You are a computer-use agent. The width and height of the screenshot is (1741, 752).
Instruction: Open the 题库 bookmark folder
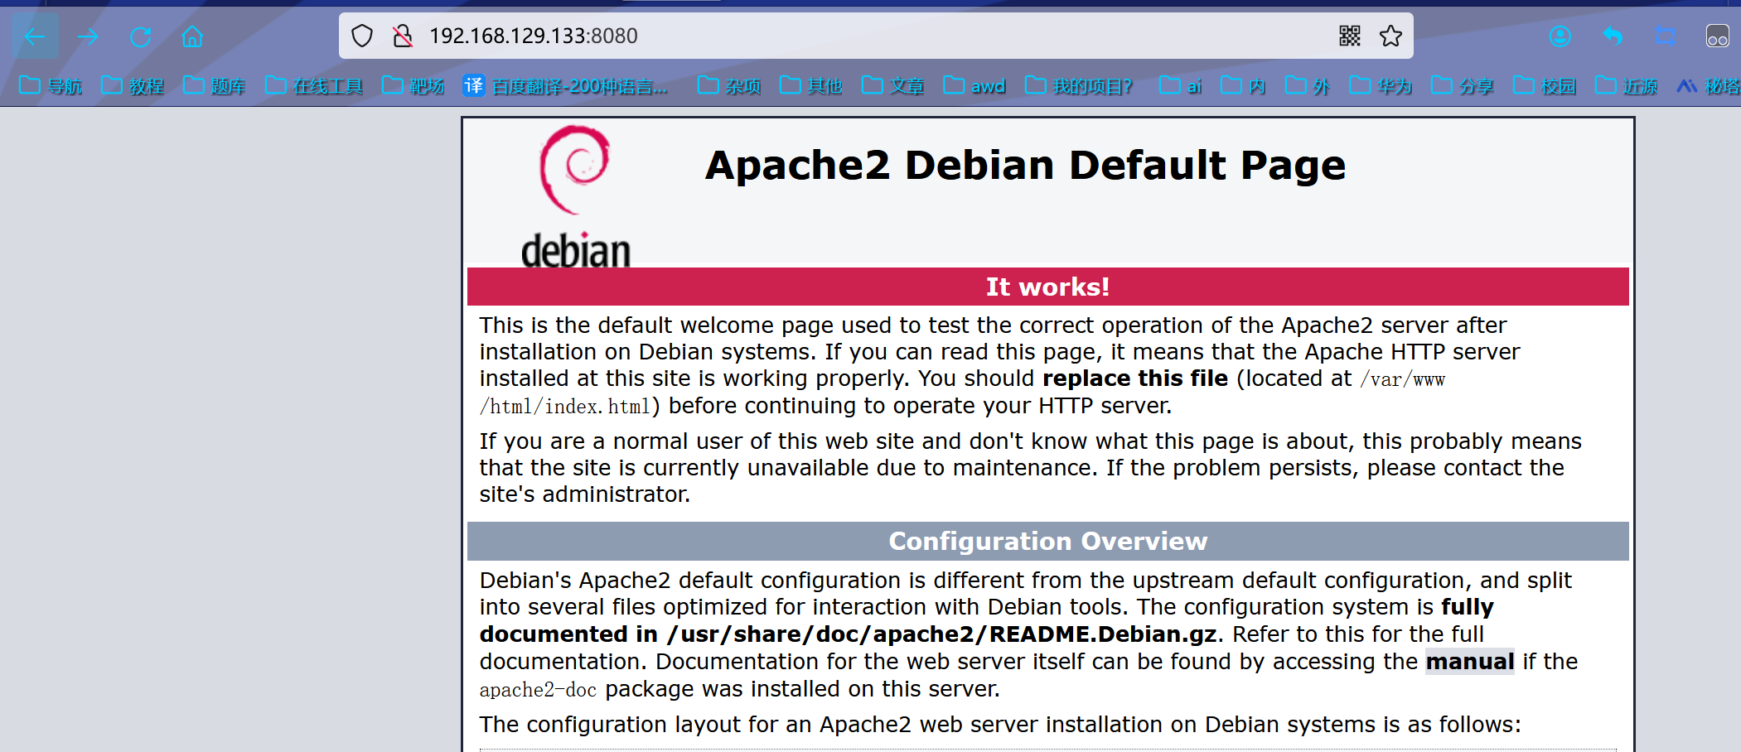pos(215,85)
